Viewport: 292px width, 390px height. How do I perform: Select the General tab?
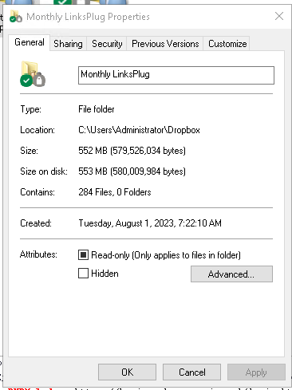[30, 42]
